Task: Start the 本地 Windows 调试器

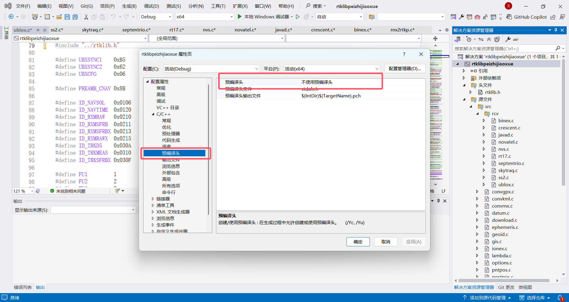Action: pyautogui.click(x=265, y=17)
